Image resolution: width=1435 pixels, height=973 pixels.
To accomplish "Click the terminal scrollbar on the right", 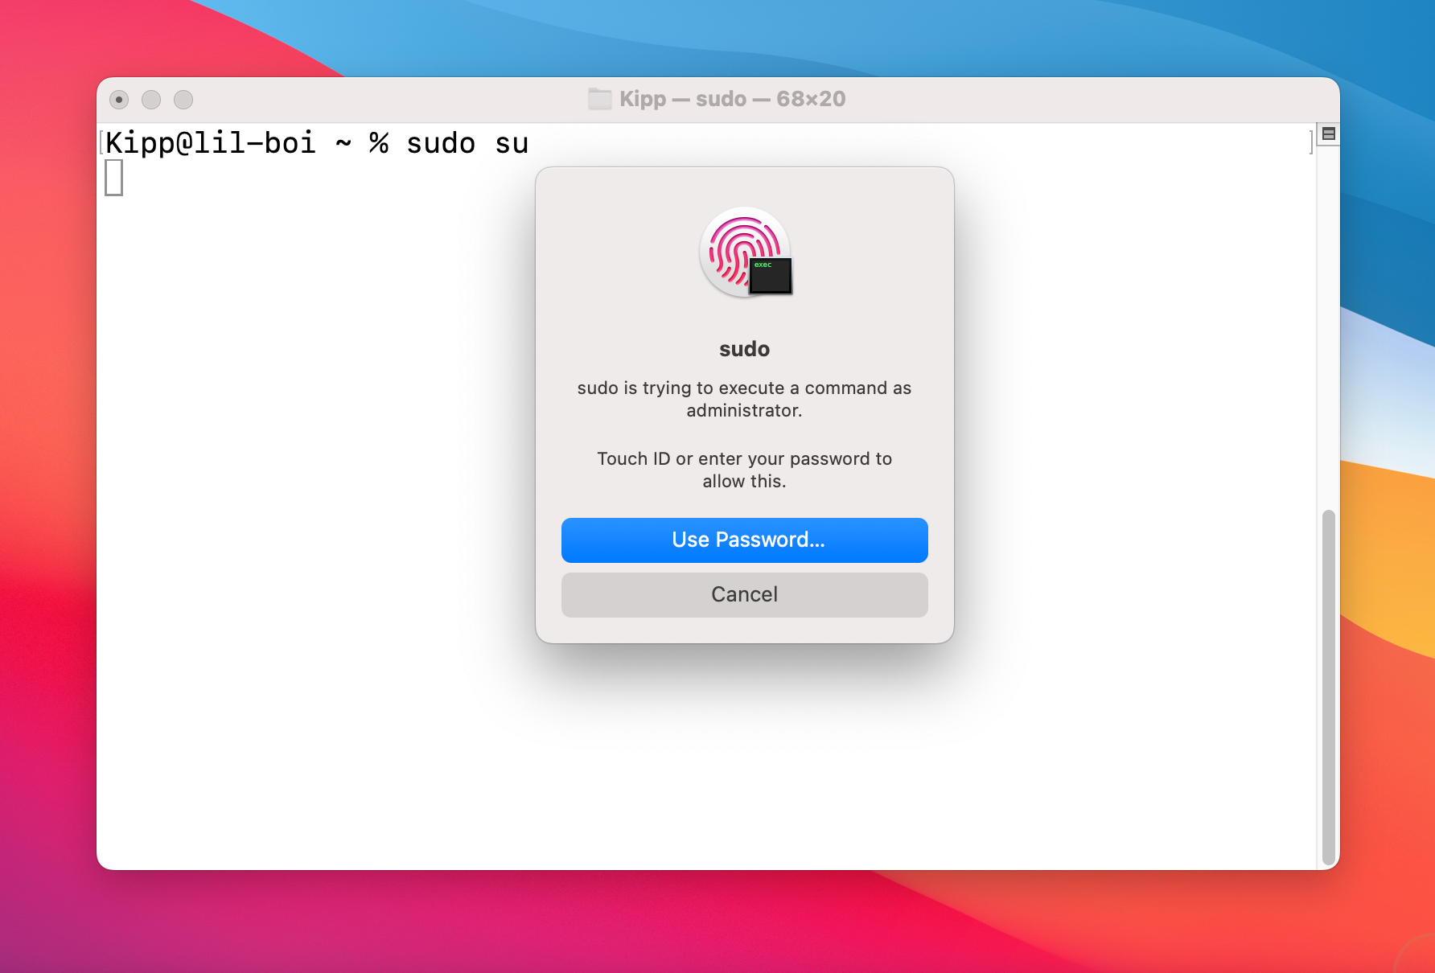I will (x=1326, y=684).
